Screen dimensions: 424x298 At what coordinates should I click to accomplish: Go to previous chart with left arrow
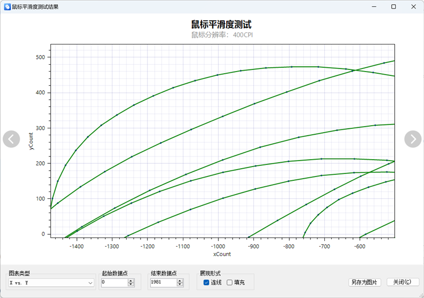click(x=11, y=139)
